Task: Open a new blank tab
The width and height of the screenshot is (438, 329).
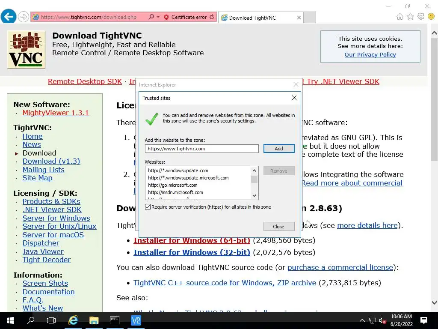Action: point(310,17)
